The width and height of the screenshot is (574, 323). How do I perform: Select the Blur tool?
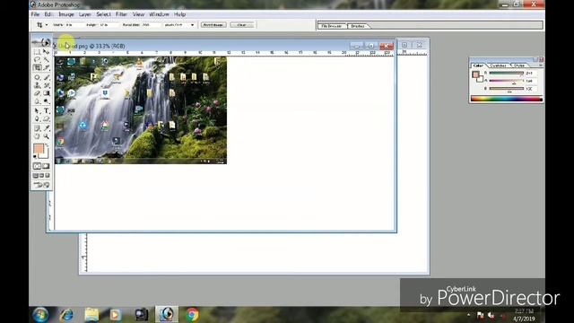point(37,101)
